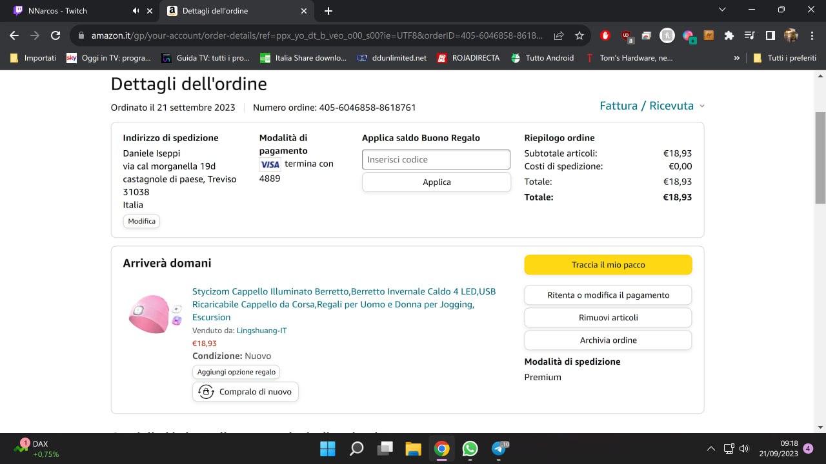
Task: Click the Traccia il mio pacco button
Action: (608, 265)
